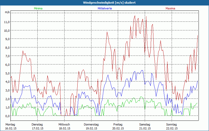Click the Windgeschwindigkeit chart title bar
Image resolution: width=209 pixels, height=131 pixels.
click(x=104, y=2)
